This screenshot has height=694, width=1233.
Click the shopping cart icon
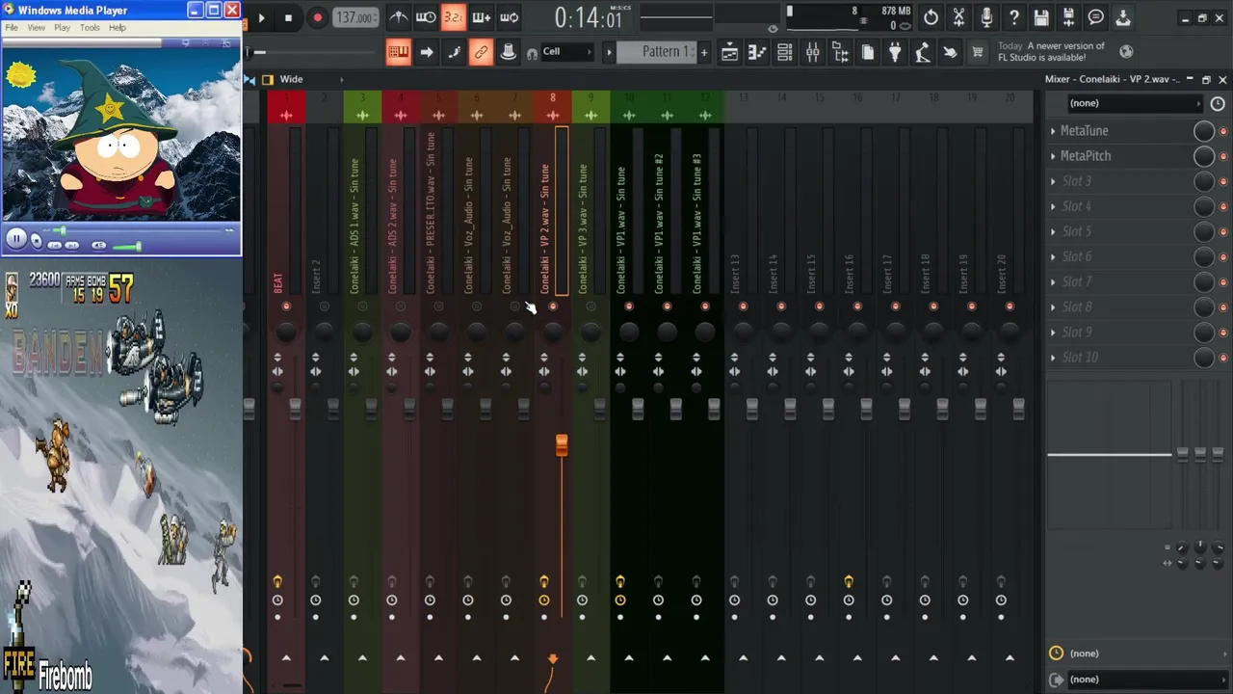(x=978, y=52)
